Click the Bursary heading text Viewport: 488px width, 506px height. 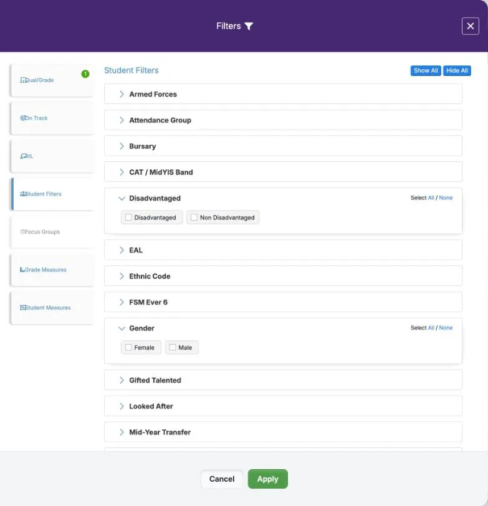point(142,146)
